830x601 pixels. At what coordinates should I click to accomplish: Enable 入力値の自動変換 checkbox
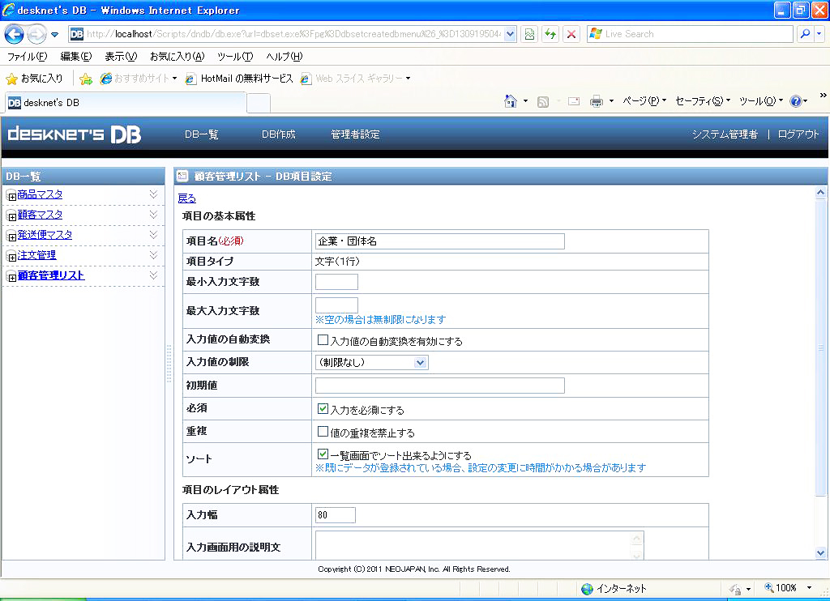[x=323, y=341]
